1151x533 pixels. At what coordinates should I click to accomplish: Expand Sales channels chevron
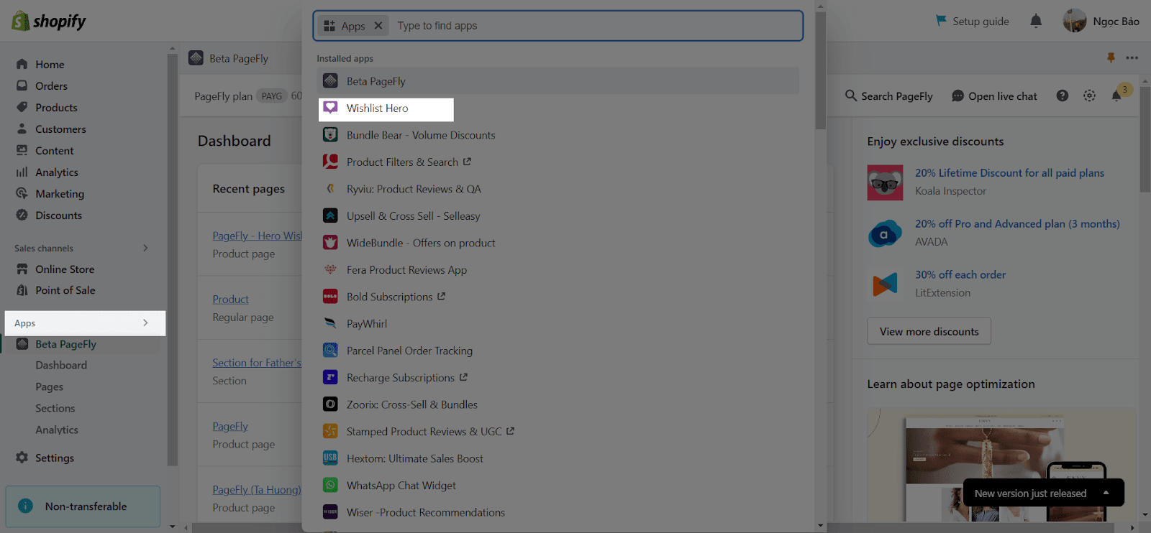145,248
